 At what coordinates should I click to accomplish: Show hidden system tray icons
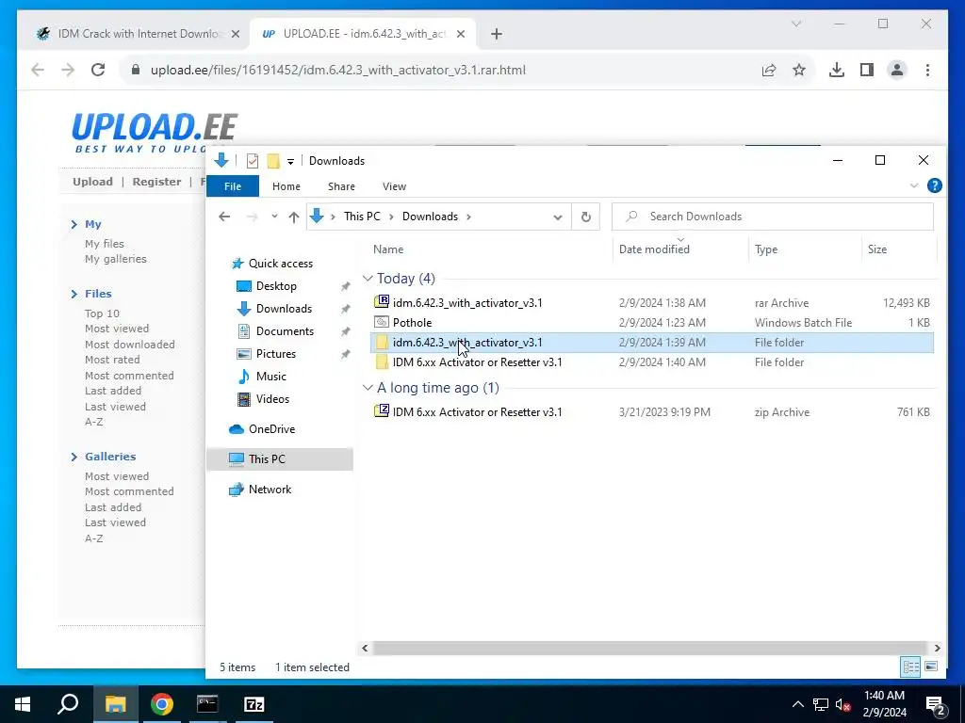[797, 704]
